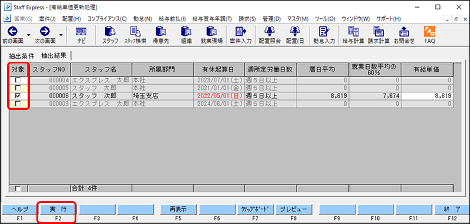Open the 就業現場 workplace icon
The width and height of the screenshot is (470, 224).
(x=211, y=32)
